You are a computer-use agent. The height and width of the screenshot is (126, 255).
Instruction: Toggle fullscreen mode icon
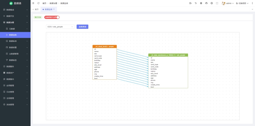click(x=217, y=3)
